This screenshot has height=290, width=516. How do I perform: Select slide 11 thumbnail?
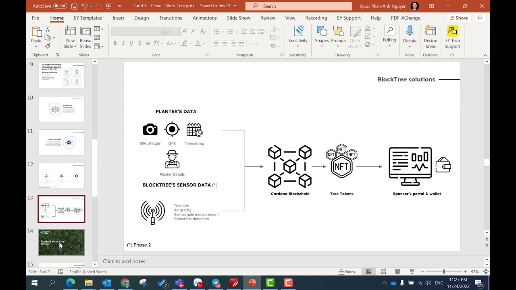point(62,142)
